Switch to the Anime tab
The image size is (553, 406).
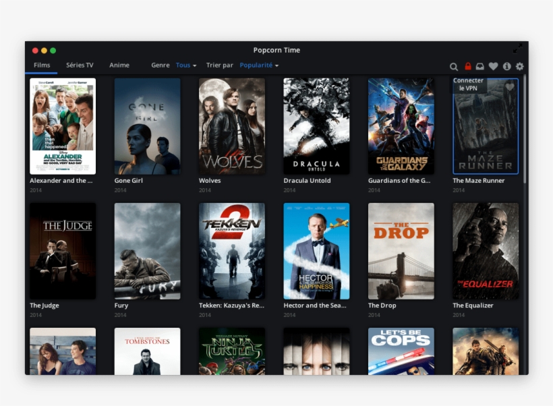click(x=119, y=65)
